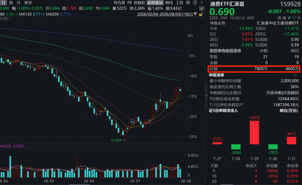
Task: Click 现金替代比例上限 value 50%
Action: tap(295, 87)
